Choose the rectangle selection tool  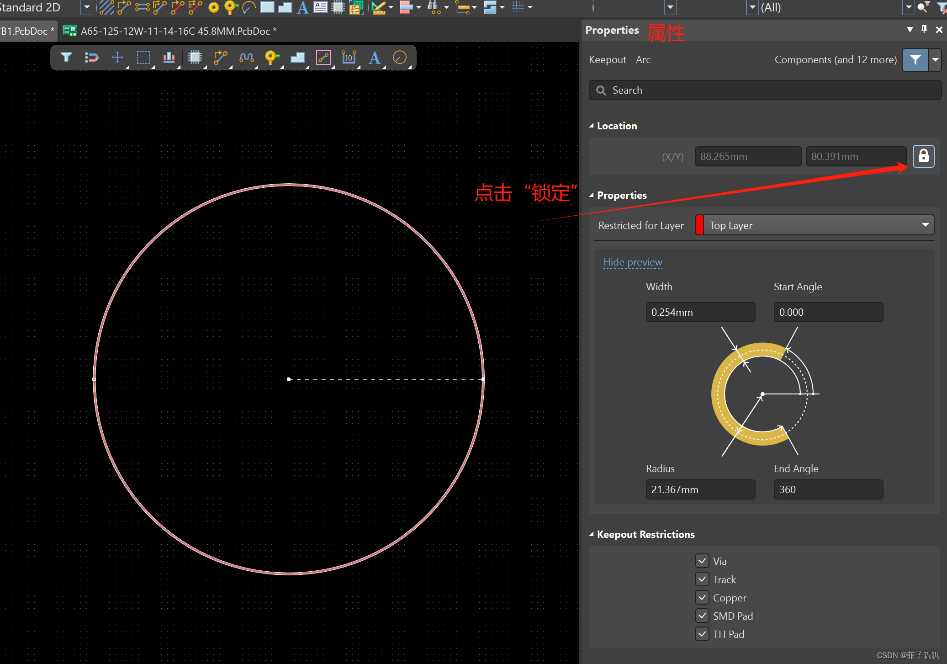(x=143, y=58)
